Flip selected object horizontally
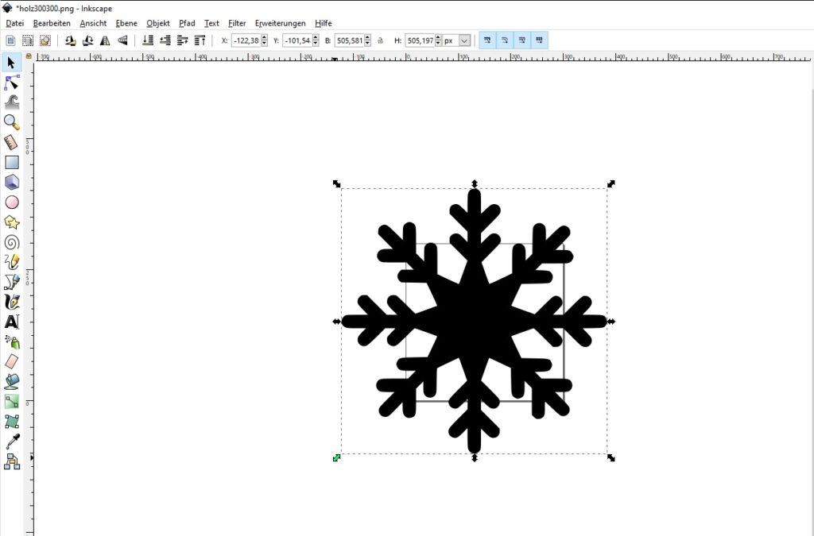 coord(105,40)
